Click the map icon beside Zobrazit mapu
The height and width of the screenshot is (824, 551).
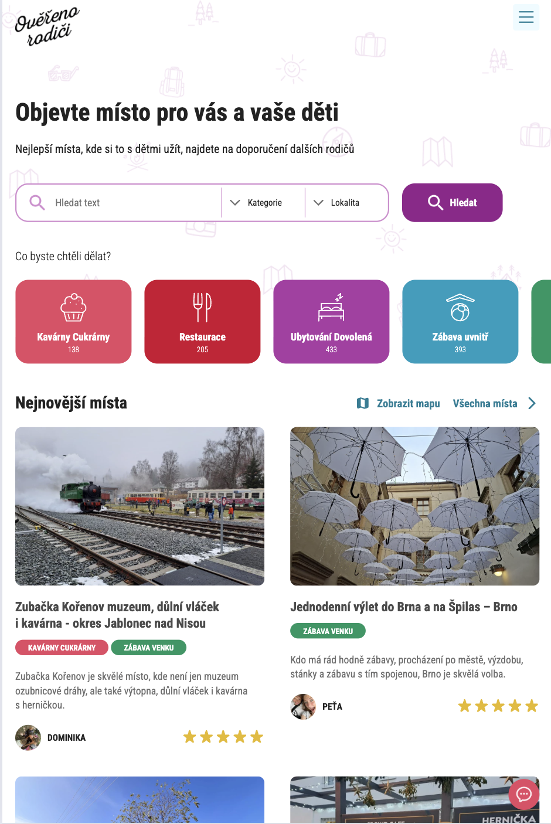tap(363, 403)
